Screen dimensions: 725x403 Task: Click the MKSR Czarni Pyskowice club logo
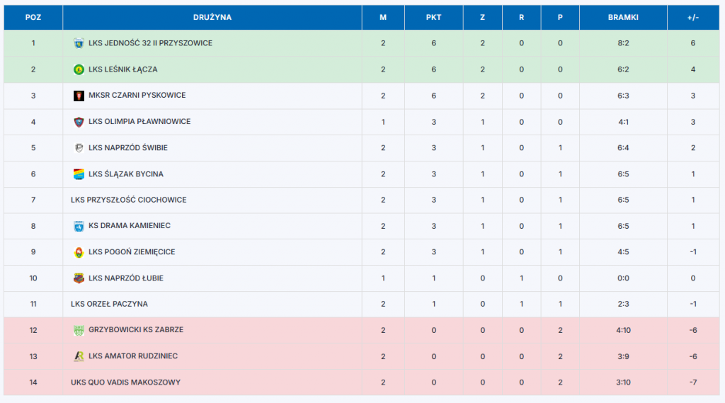pos(79,96)
